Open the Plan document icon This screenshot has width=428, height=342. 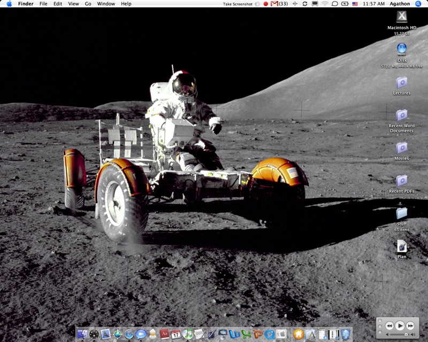coord(402,246)
